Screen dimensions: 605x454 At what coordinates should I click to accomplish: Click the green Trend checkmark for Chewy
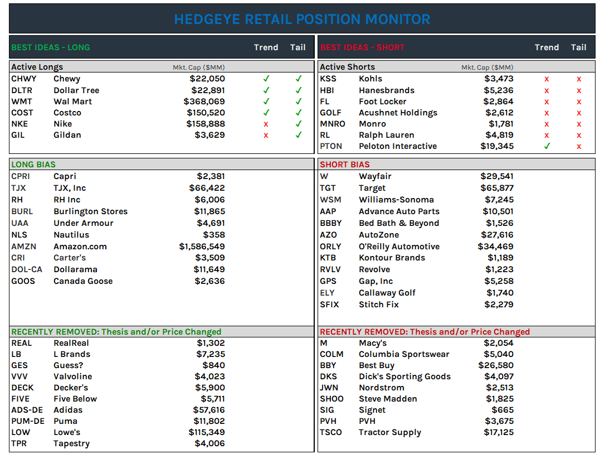[266, 79]
